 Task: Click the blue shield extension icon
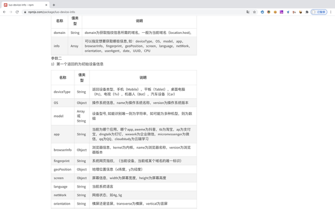(263, 12)
